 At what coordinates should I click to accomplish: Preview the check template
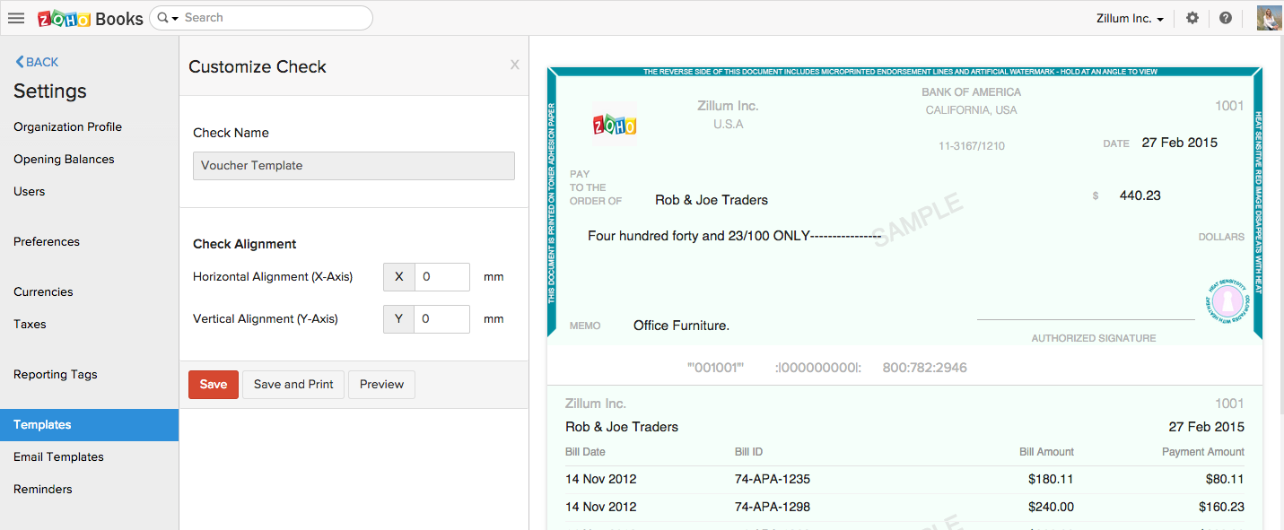[x=381, y=384]
